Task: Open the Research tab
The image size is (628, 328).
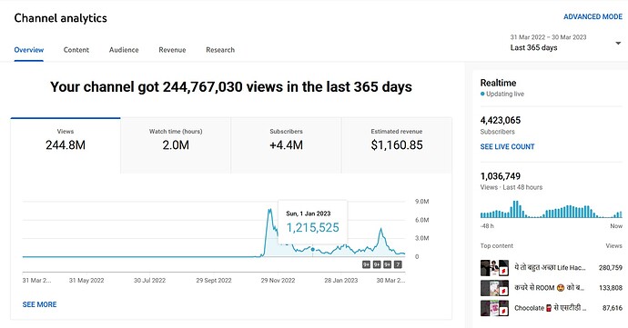Action: (x=220, y=50)
